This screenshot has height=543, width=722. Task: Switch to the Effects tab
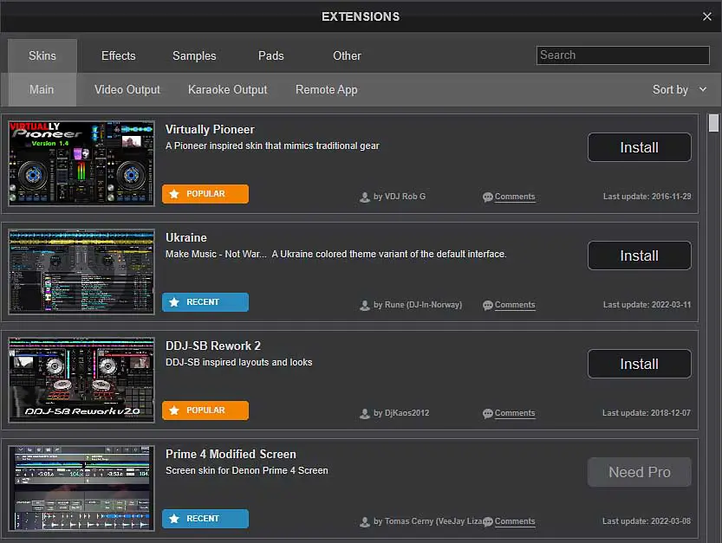point(119,55)
